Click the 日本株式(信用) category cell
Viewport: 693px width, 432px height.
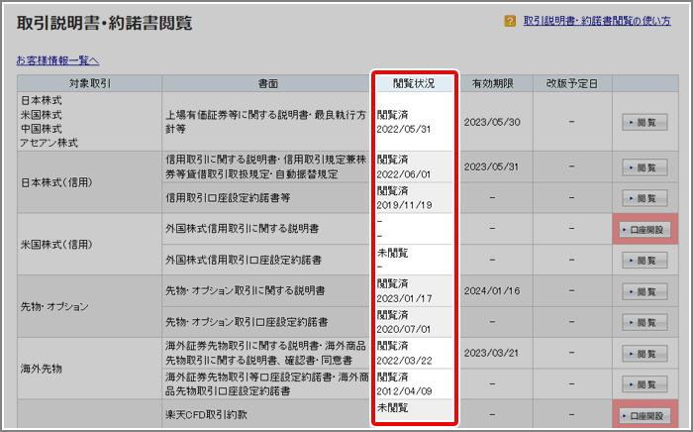point(90,182)
